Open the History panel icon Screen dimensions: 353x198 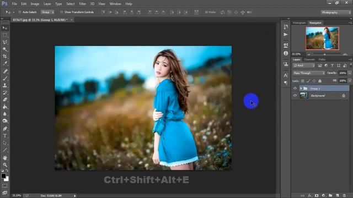[286, 27]
